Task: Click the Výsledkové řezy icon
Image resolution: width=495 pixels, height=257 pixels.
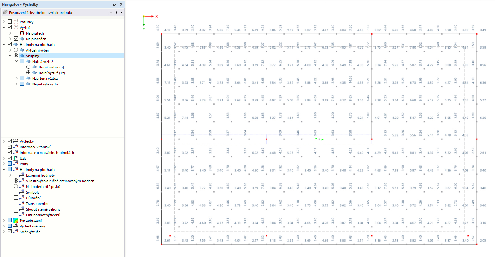Action: pyautogui.click(x=16, y=226)
